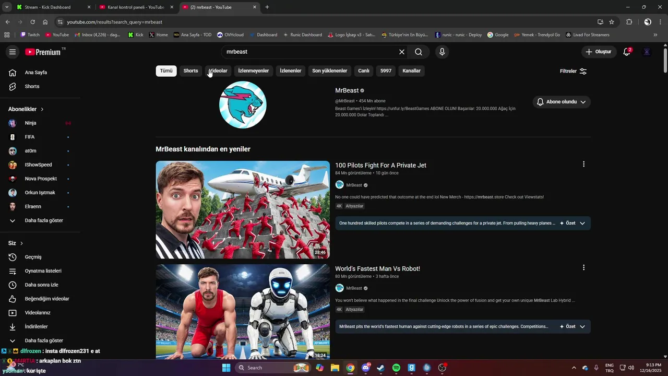
Task: Open the MrBeast channel name link
Action: tap(347, 90)
